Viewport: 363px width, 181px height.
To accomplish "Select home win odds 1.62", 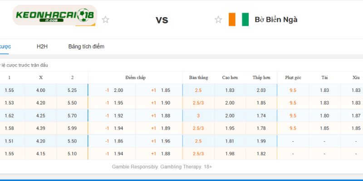I will [9, 116].
